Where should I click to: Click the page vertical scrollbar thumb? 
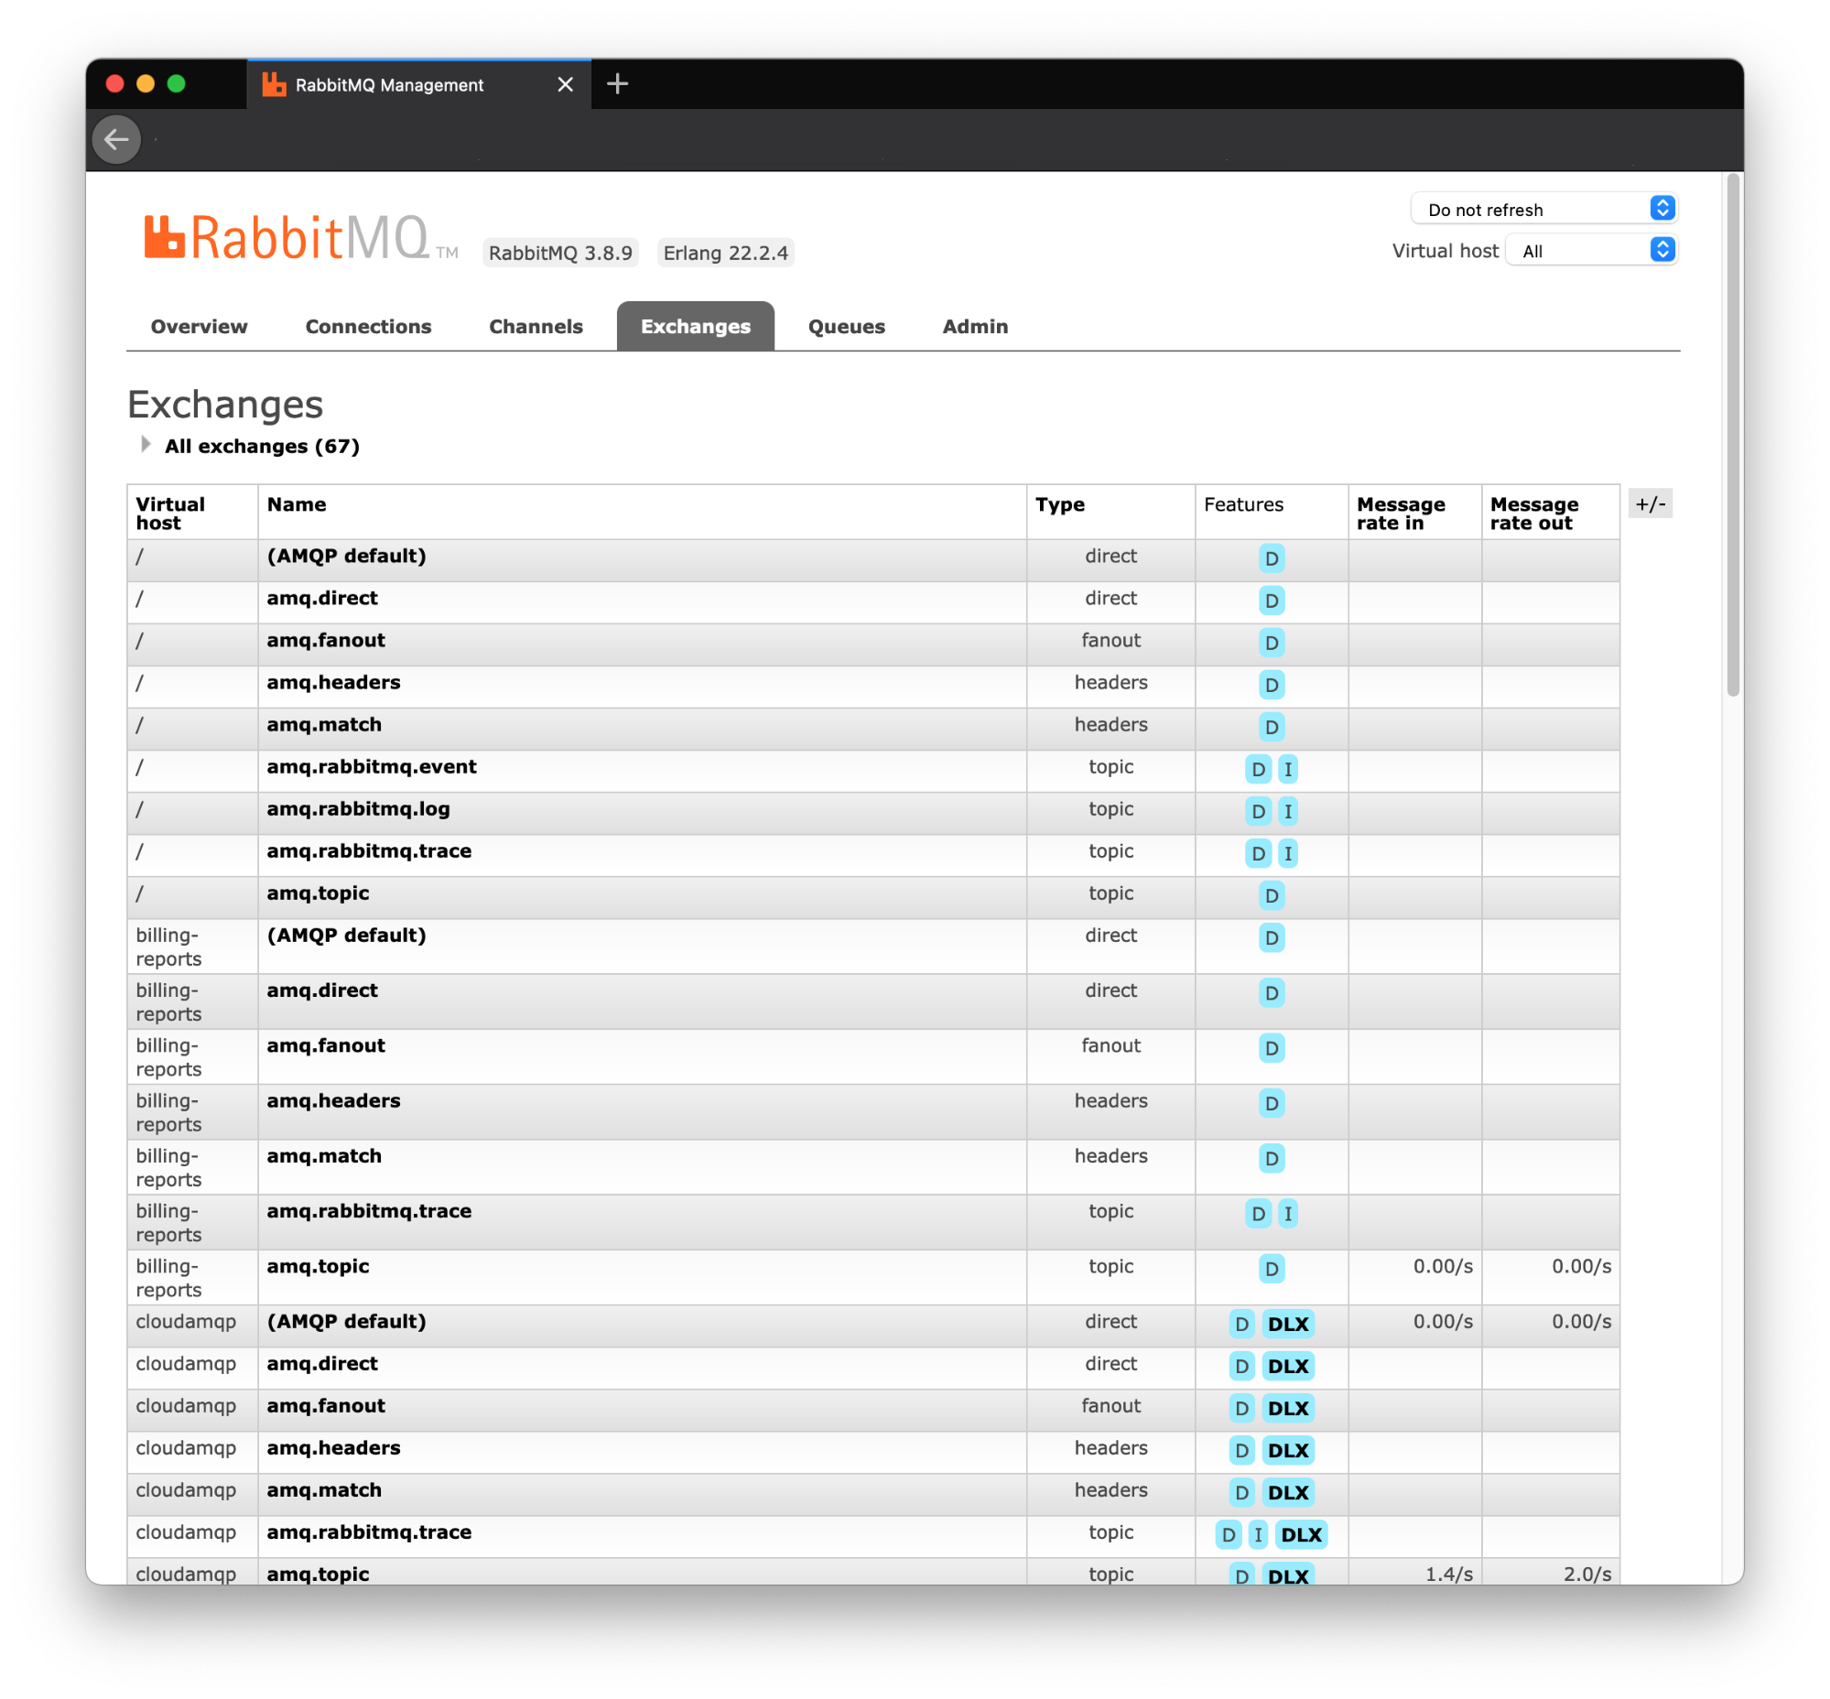[x=1733, y=432]
